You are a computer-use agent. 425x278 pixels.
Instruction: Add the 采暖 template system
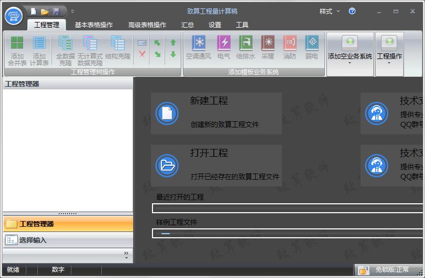[x=268, y=48]
